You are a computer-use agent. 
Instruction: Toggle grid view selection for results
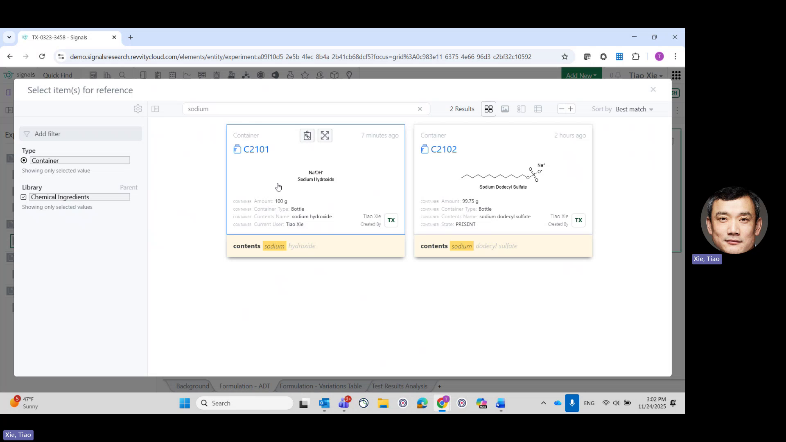[x=488, y=109]
